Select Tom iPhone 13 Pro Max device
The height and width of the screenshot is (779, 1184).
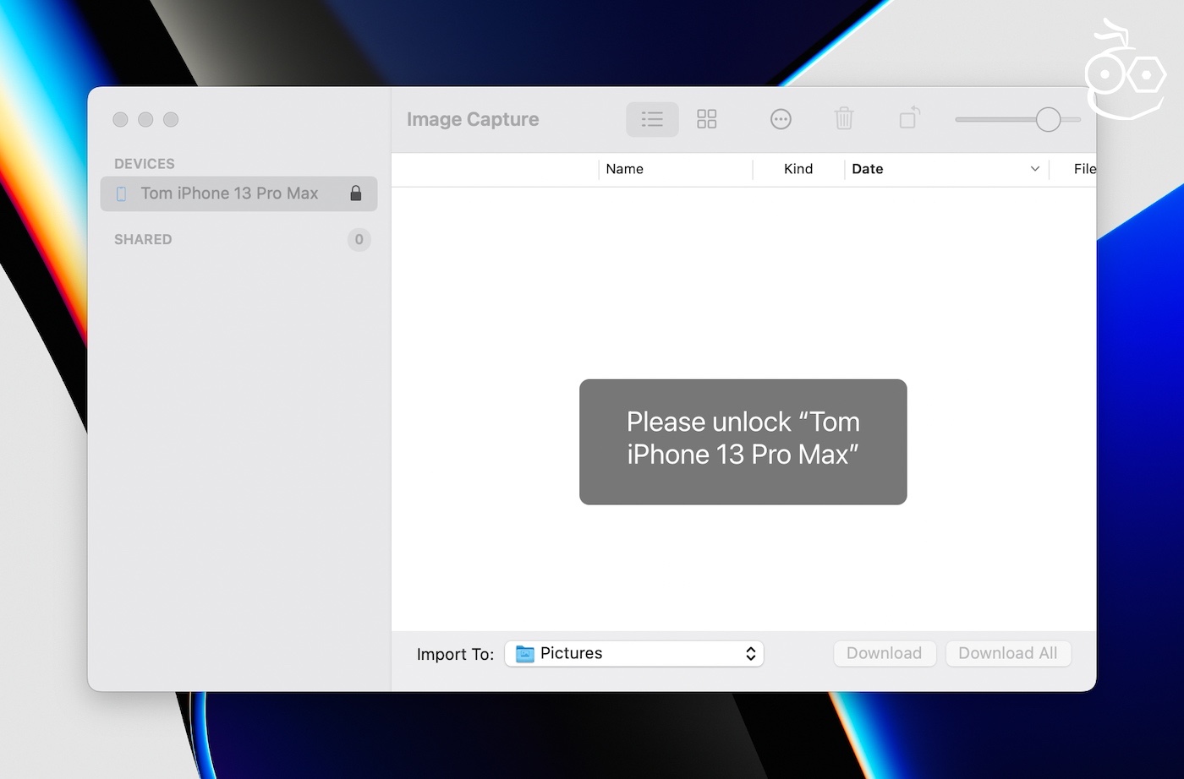coord(229,193)
